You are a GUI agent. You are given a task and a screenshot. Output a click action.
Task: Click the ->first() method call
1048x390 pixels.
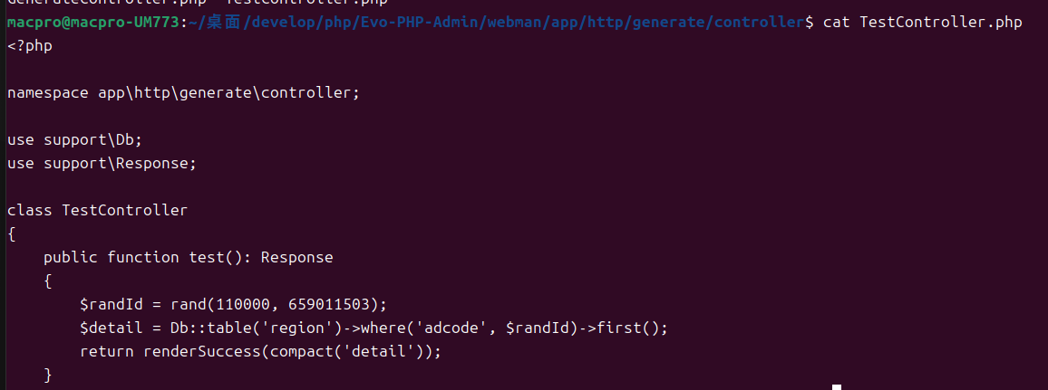625,328
